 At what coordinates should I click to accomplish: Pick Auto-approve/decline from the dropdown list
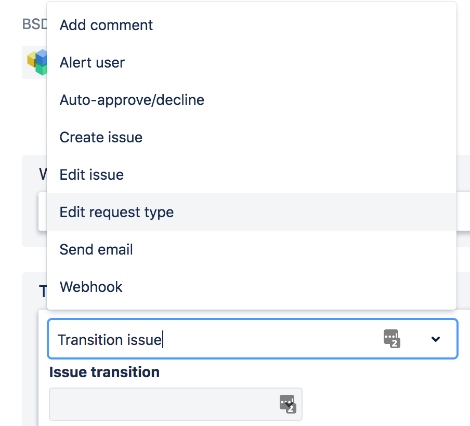tap(252, 100)
